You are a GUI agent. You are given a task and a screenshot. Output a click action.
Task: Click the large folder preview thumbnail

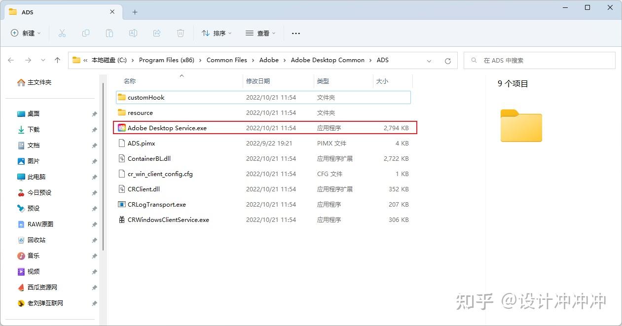[521, 125]
